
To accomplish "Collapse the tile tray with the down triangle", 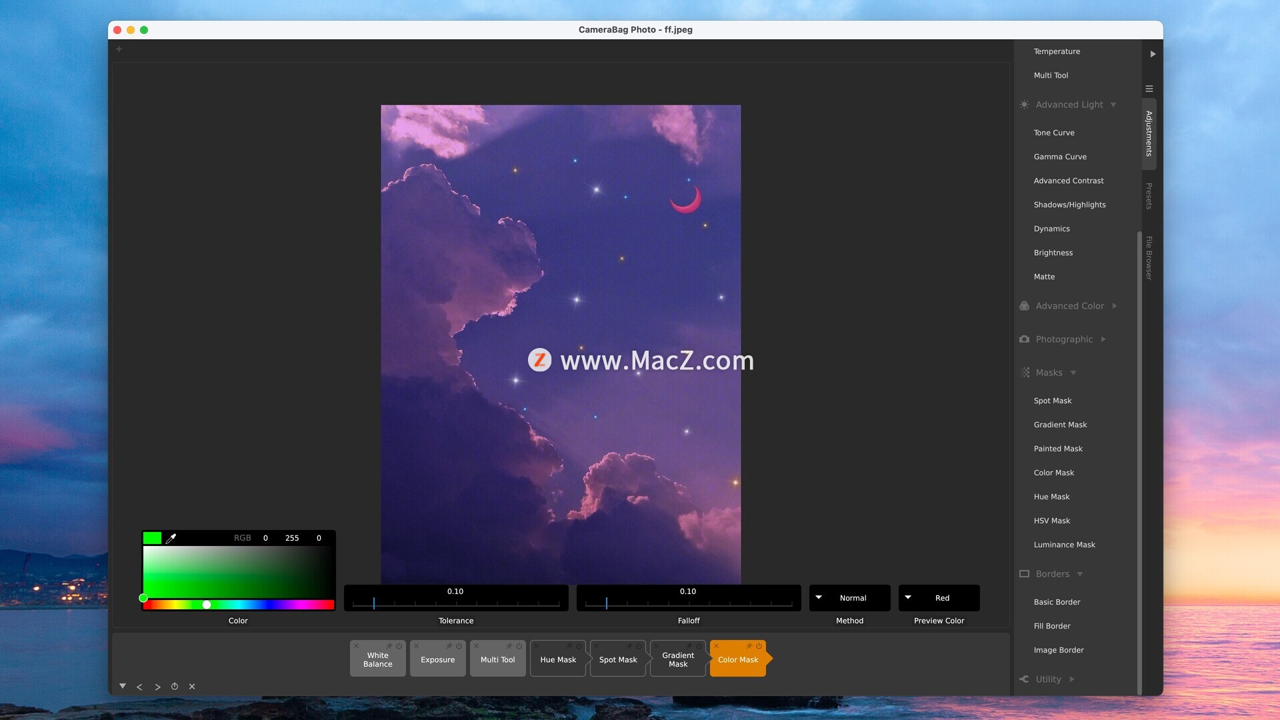I will [123, 686].
